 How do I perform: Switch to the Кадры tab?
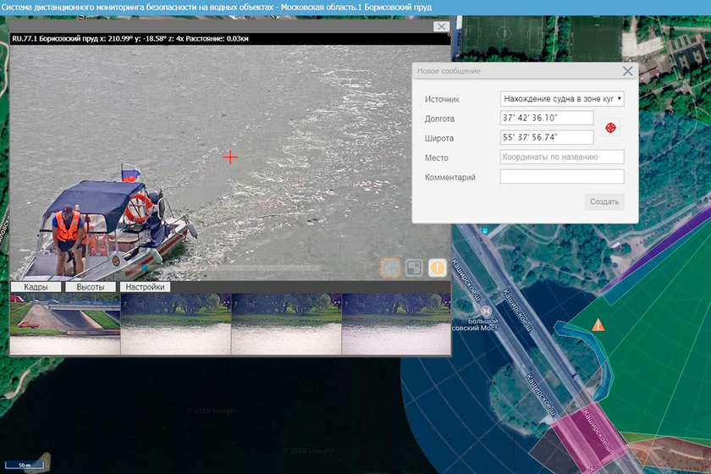pos(36,287)
